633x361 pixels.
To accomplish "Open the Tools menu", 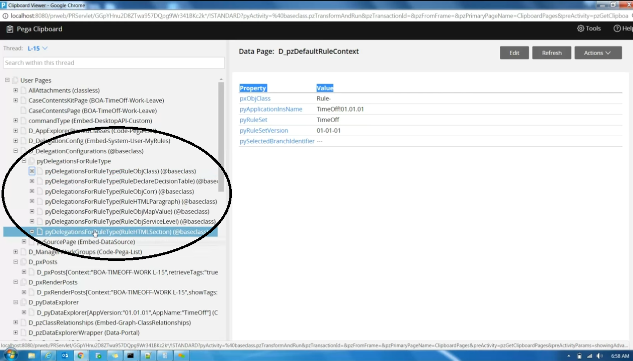I will point(589,29).
